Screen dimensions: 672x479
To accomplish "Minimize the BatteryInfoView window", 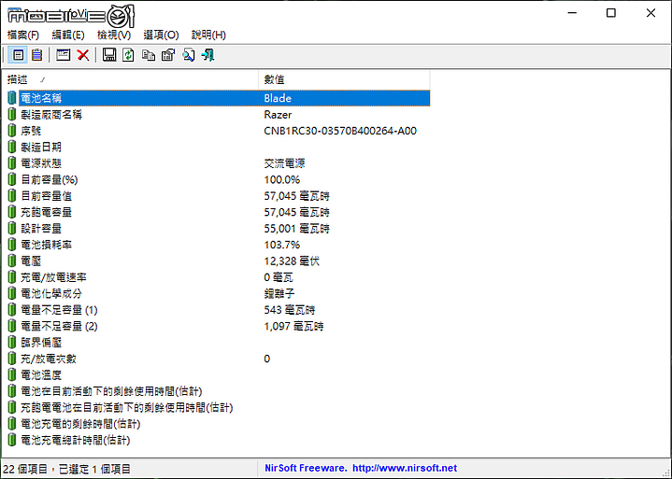I will (x=572, y=13).
